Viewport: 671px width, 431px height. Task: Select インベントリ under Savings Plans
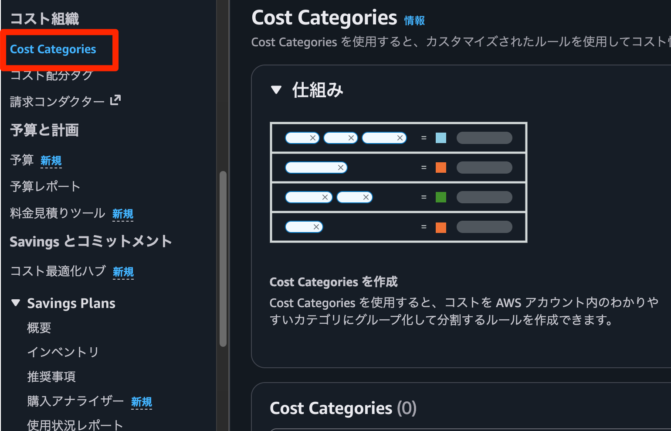[x=62, y=352]
